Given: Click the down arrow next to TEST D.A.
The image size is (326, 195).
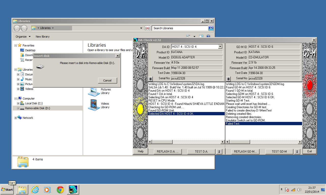Looking at the screenshot, I should (219, 152).
